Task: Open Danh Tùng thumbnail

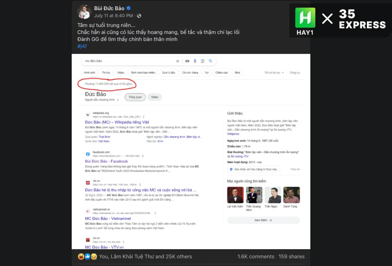Action: [x=292, y=195]
